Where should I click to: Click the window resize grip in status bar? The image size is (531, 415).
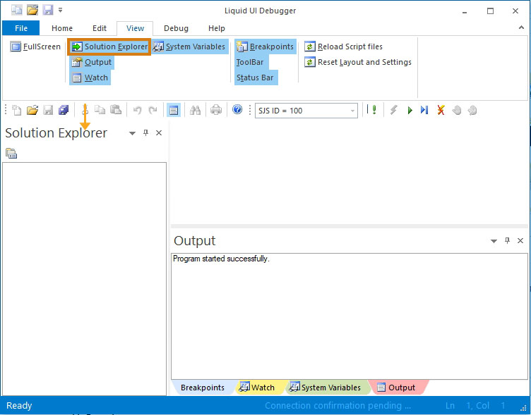click(523, 408)
